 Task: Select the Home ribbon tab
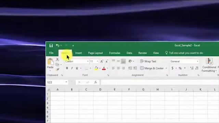pyautogui.click(x=65, y=53)
